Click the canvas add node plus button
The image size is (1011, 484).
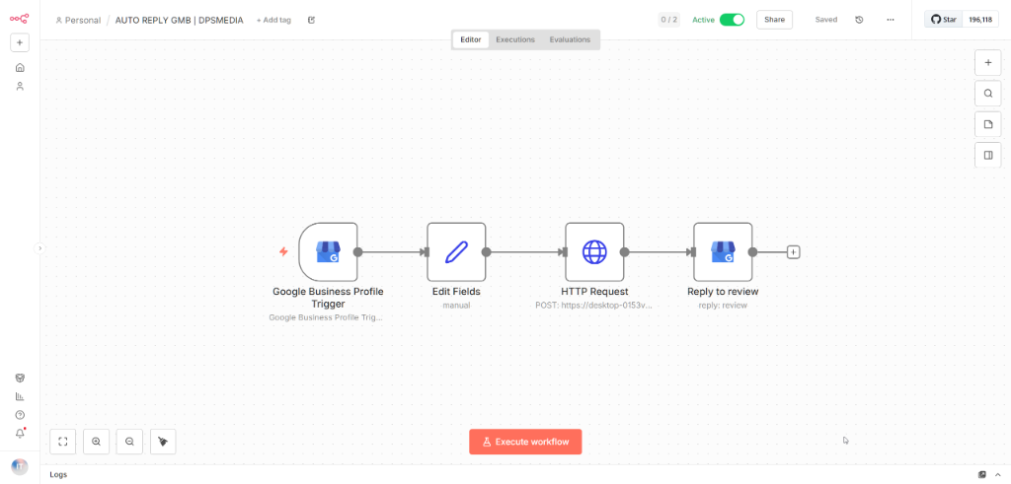point(987,63)
